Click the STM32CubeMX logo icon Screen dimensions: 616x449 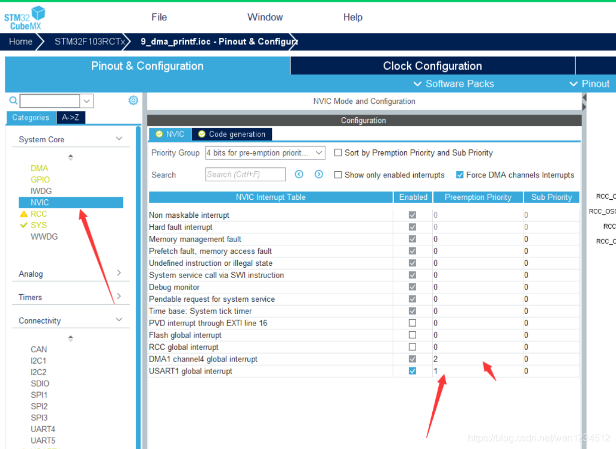25,17
